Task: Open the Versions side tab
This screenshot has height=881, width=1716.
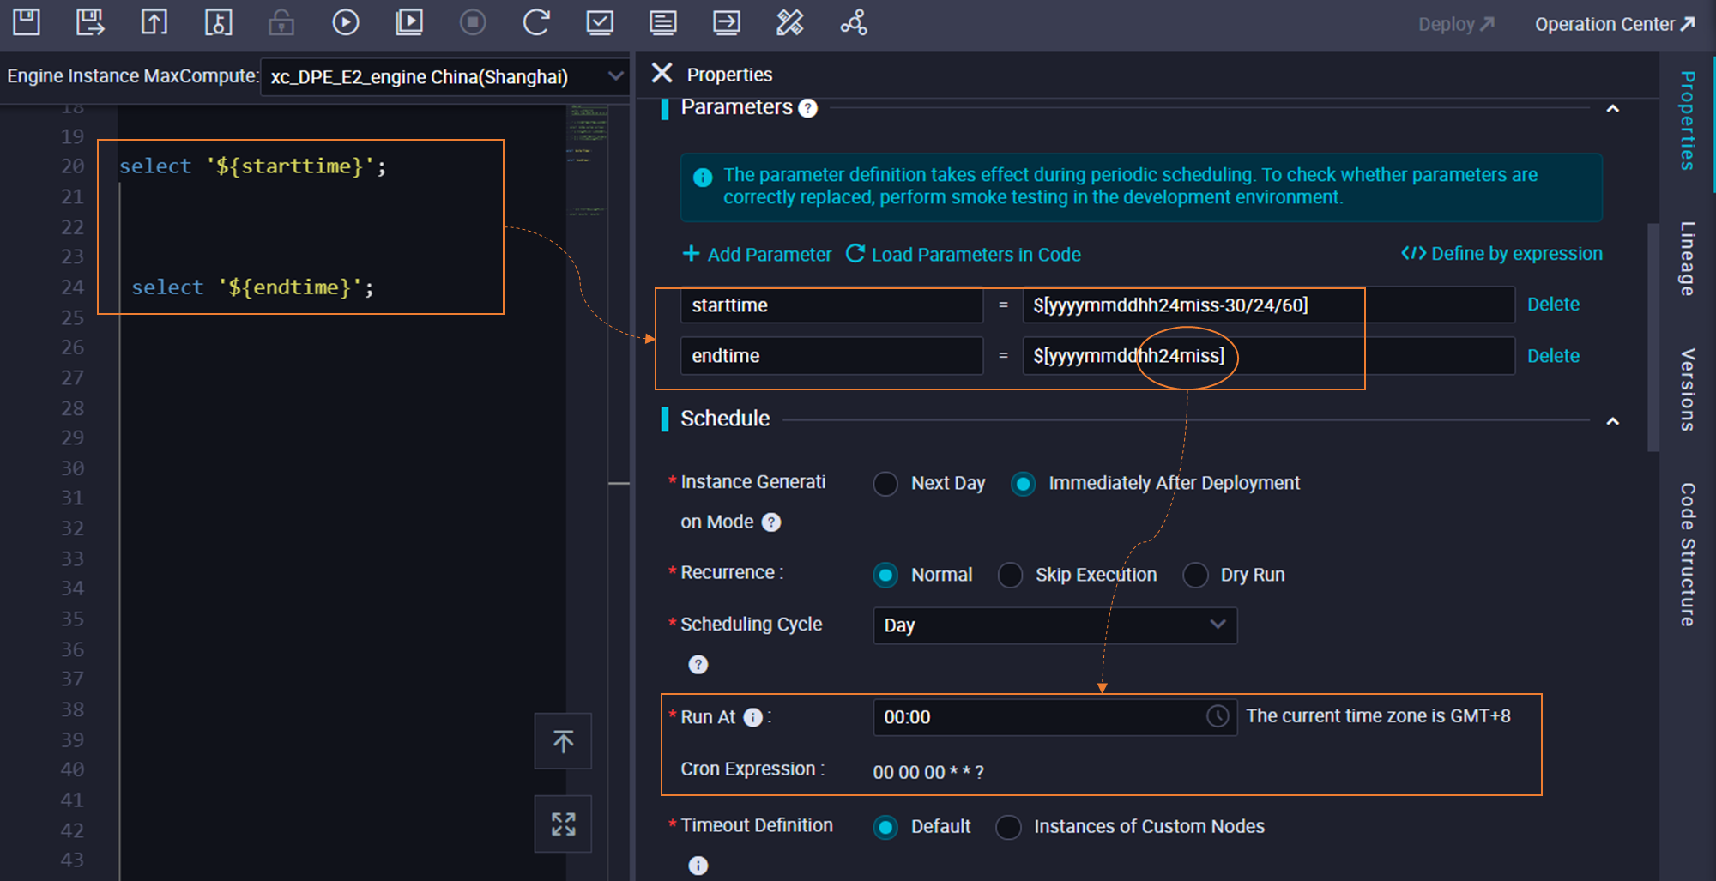Action: tap(1687, 389)
